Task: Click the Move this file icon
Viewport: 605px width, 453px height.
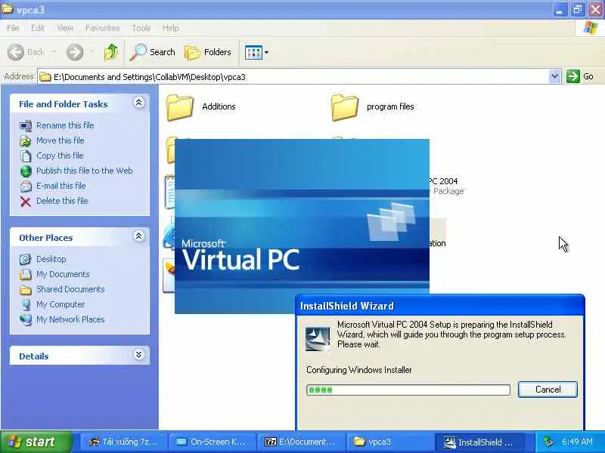Action: pyautogui.click(x=26, y=141)
